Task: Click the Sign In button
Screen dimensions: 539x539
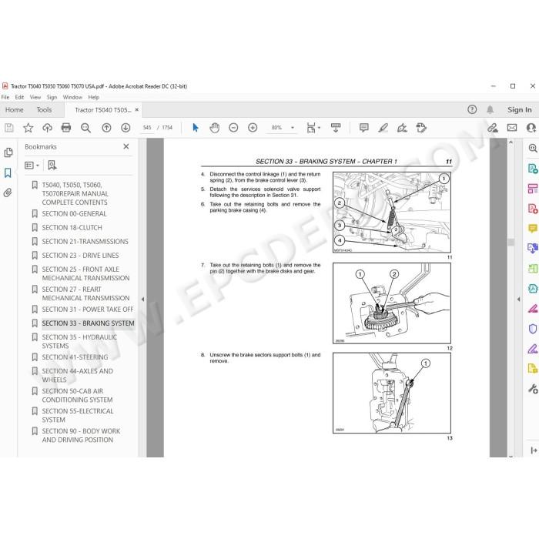Action: pyautogui.click(x=519, y=110)
